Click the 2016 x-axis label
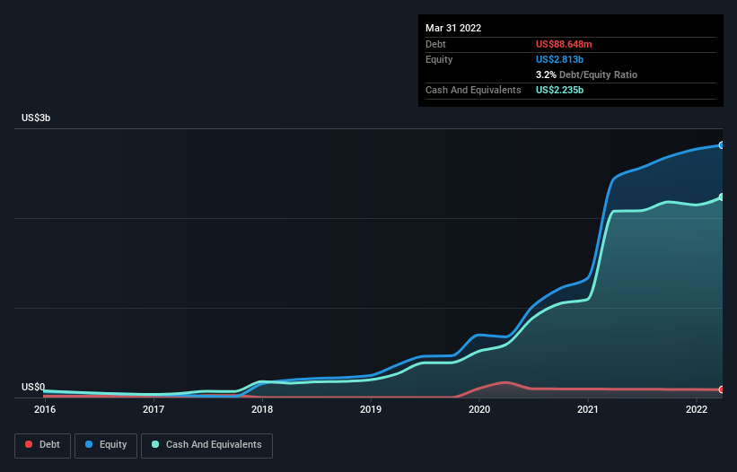The image size is (737, 472). [45, 409]
